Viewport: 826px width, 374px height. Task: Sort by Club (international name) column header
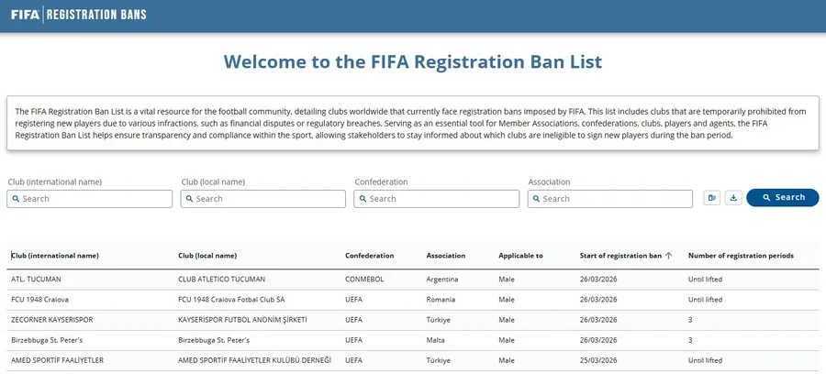tap(55, 256)
